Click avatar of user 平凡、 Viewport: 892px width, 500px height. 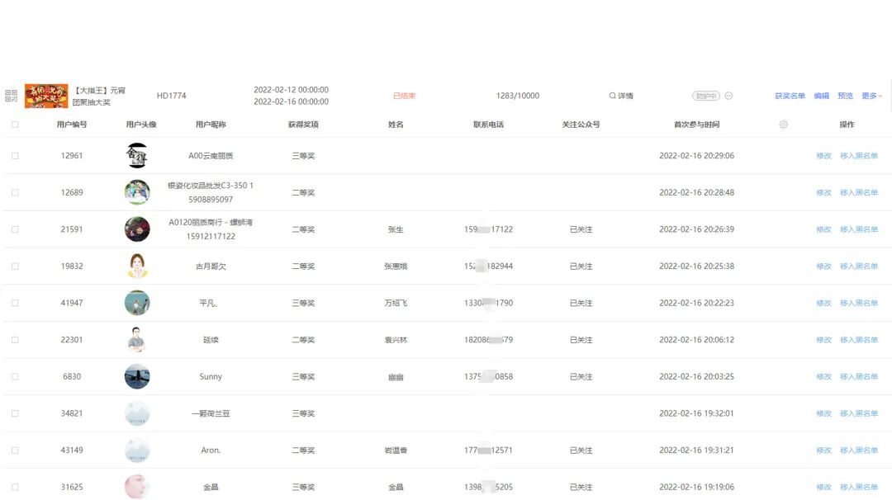pos(137,303)
